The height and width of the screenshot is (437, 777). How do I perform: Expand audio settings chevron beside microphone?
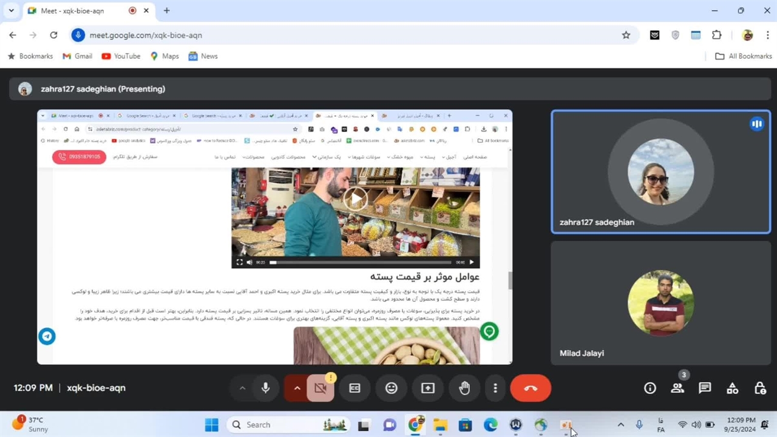pos(242,388)
